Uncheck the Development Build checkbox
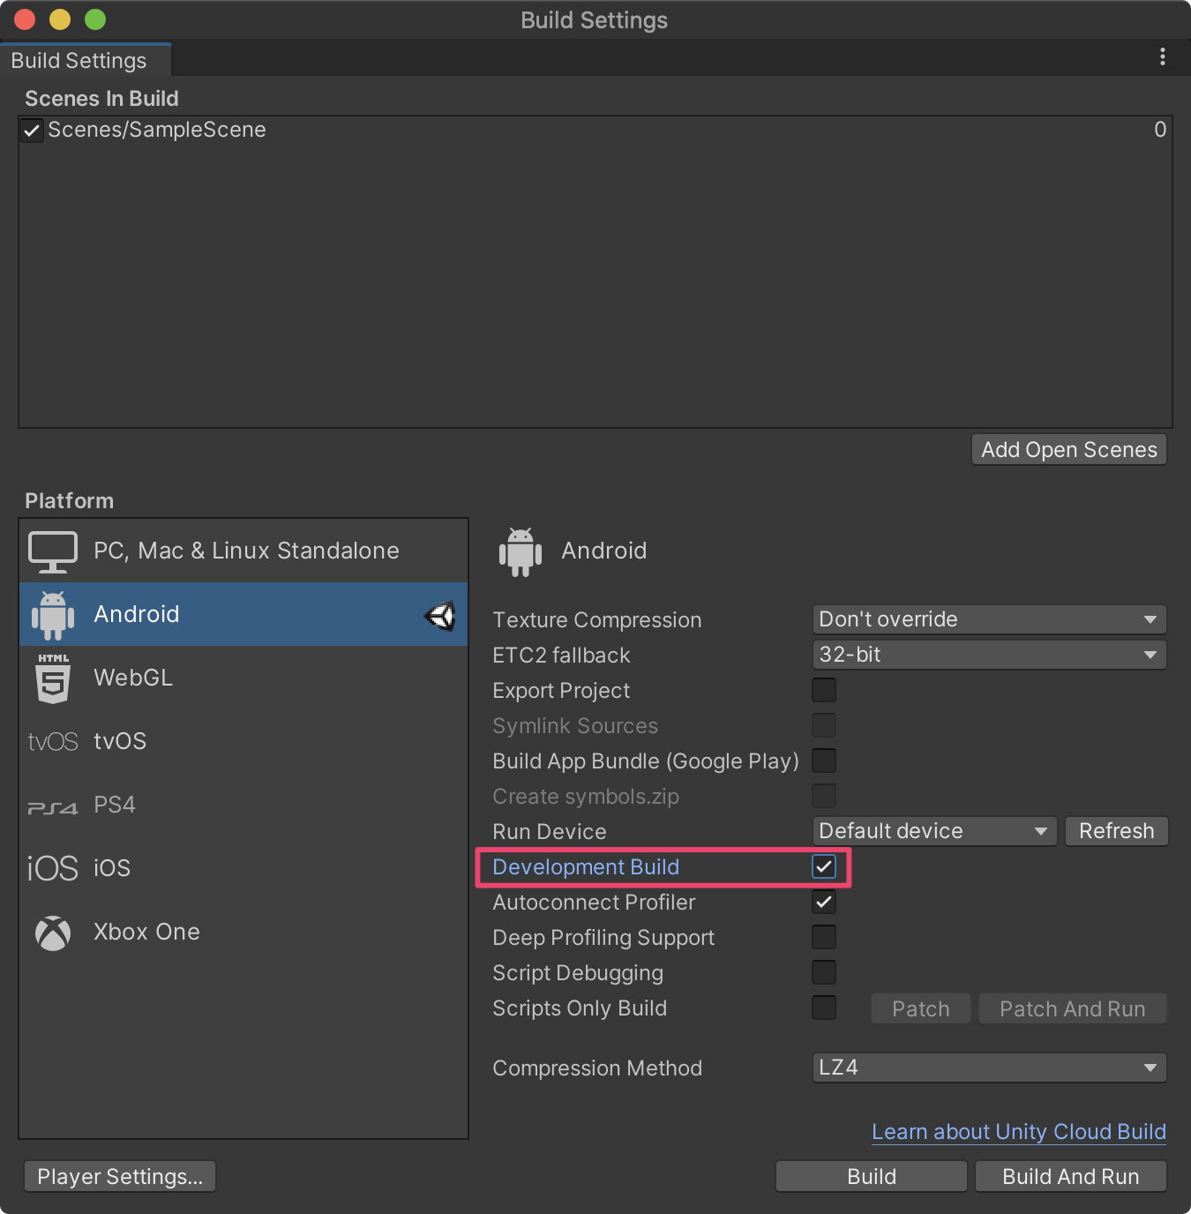 click(x=824, y=867)
